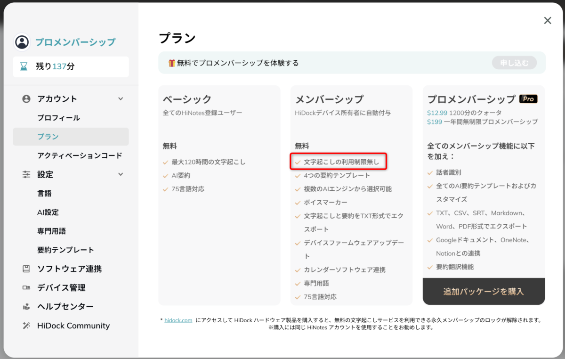Image resolution: width=565 pixels, height=359 pixels.
Task: Open the AI設定 page
Action: coord(48,212)
